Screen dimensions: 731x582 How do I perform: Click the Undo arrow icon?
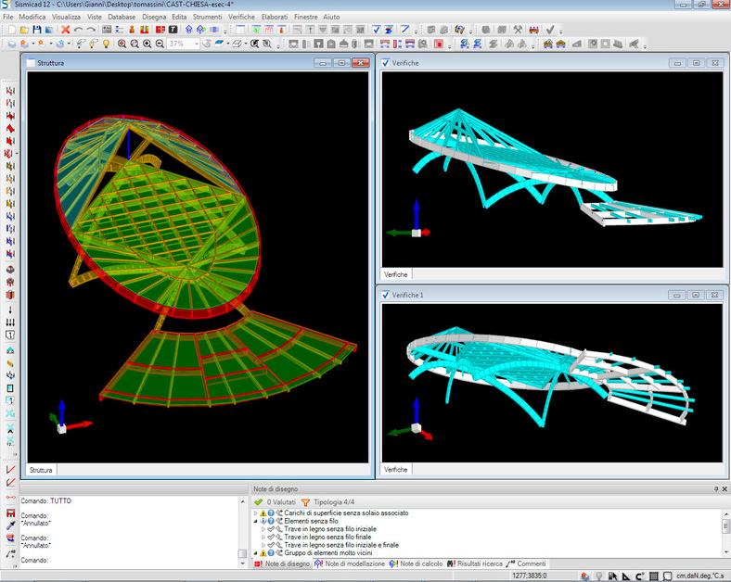(x=78, y=30)
